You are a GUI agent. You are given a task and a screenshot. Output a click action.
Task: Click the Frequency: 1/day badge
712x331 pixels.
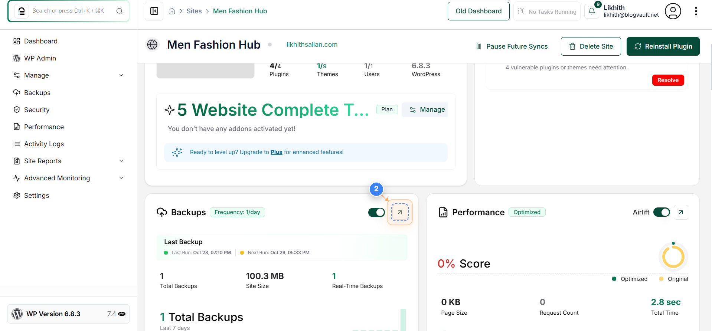pos(237,212)
